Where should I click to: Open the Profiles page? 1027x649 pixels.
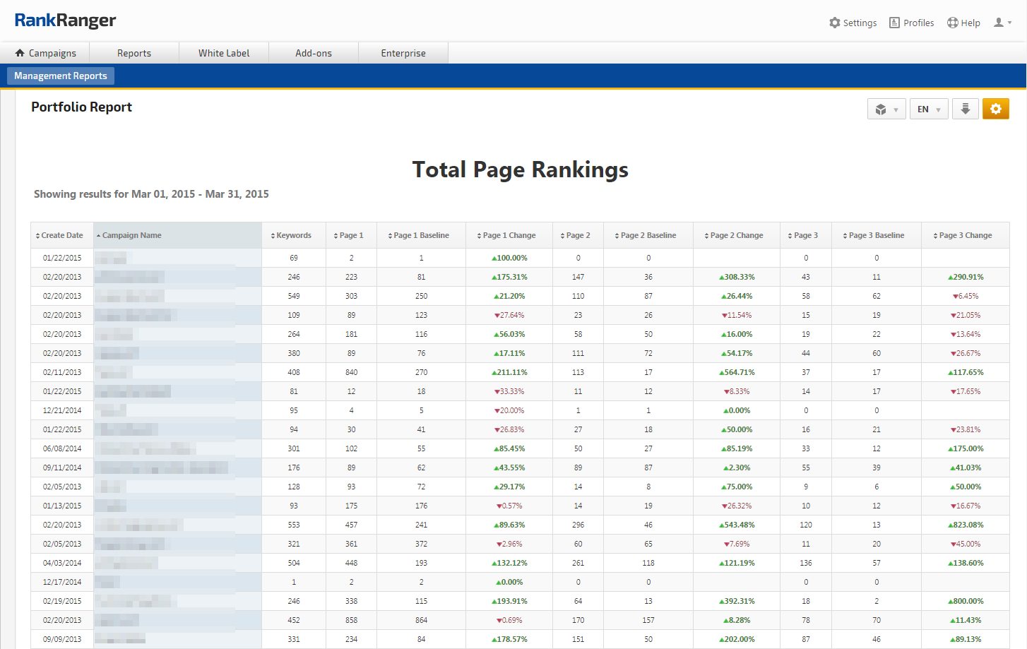click(x=911, y=23)
